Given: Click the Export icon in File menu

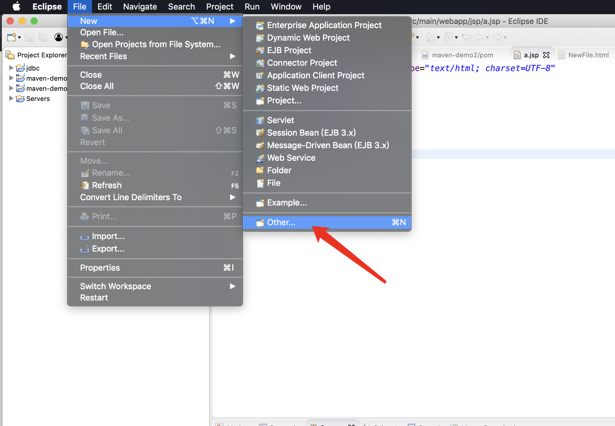Looking at the screenshot, I should (85, 249).
